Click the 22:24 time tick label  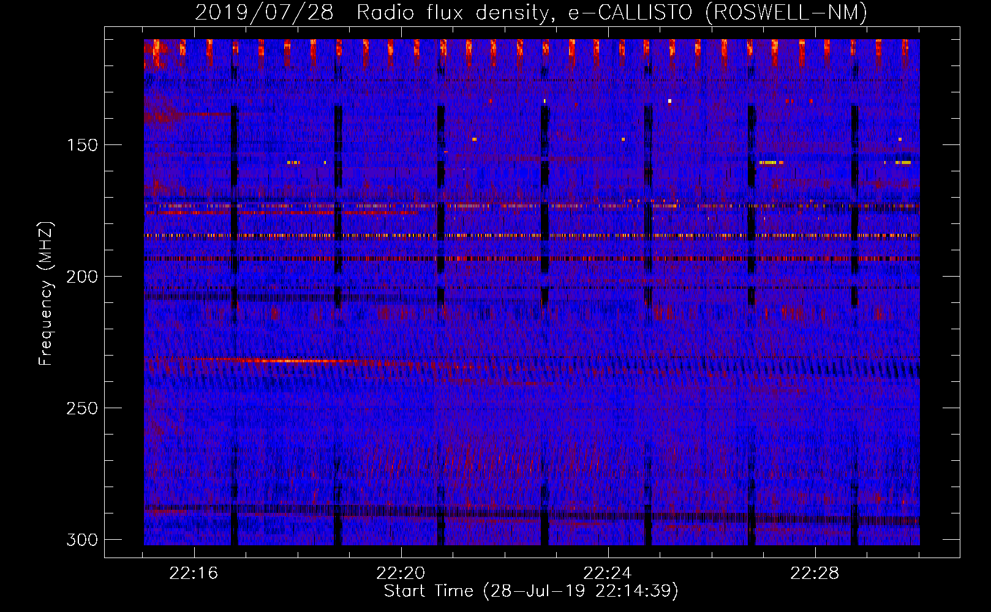pyautogui.click(x=608, y=573)
